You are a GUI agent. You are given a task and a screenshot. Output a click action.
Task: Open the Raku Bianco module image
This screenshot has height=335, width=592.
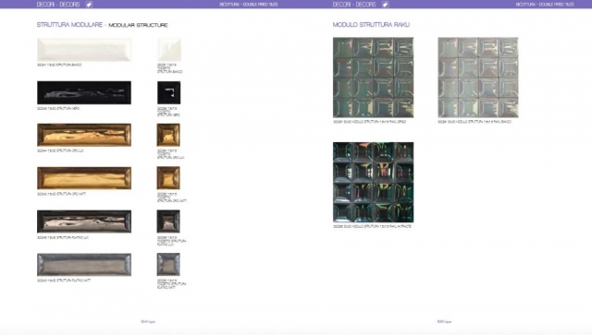(478, 78)
